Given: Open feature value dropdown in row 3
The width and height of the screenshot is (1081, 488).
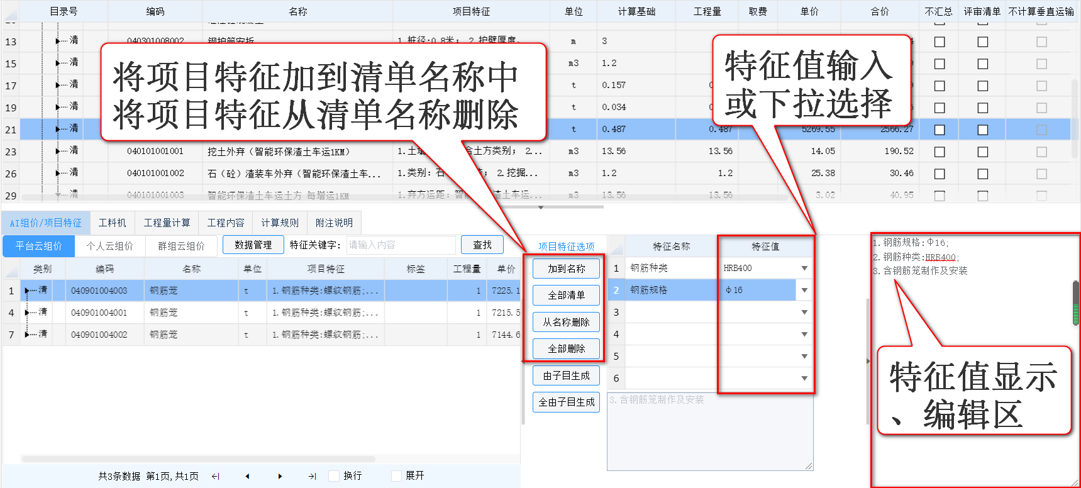Looking at the screenshot, I should point(804,313).
